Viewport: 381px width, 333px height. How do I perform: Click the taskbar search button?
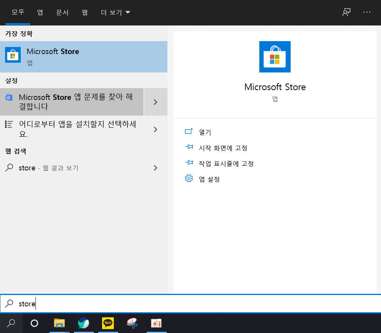(x=11, y=323)
